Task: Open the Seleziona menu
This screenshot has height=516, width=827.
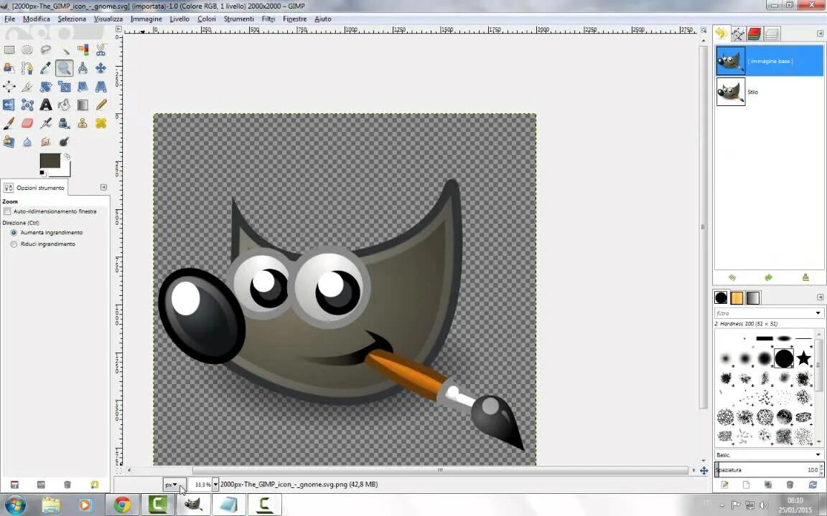Action: click(x=72, y=19)
